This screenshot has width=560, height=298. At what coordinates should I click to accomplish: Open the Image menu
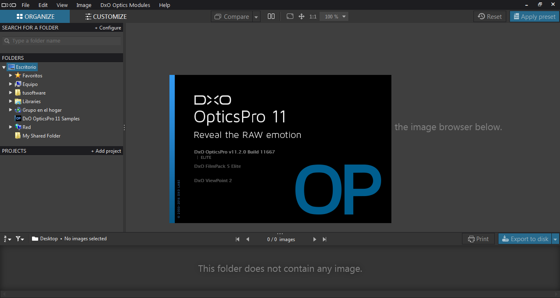84,5
